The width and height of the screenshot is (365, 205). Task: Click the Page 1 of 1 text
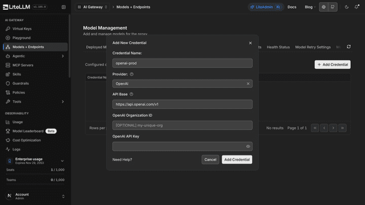point(297,128)
